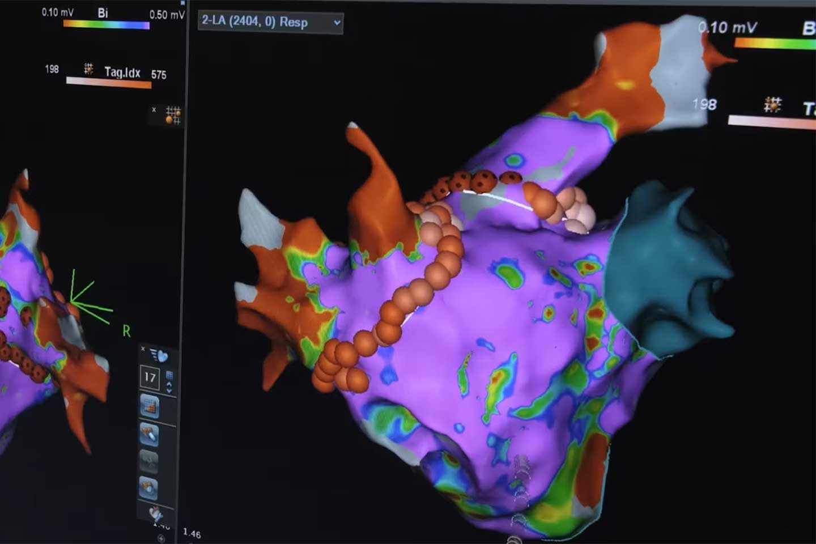This screenshot has height=544, width=816.
Task: Click the tag icon left of Tag.Idx label
Action: coord(89,69)
